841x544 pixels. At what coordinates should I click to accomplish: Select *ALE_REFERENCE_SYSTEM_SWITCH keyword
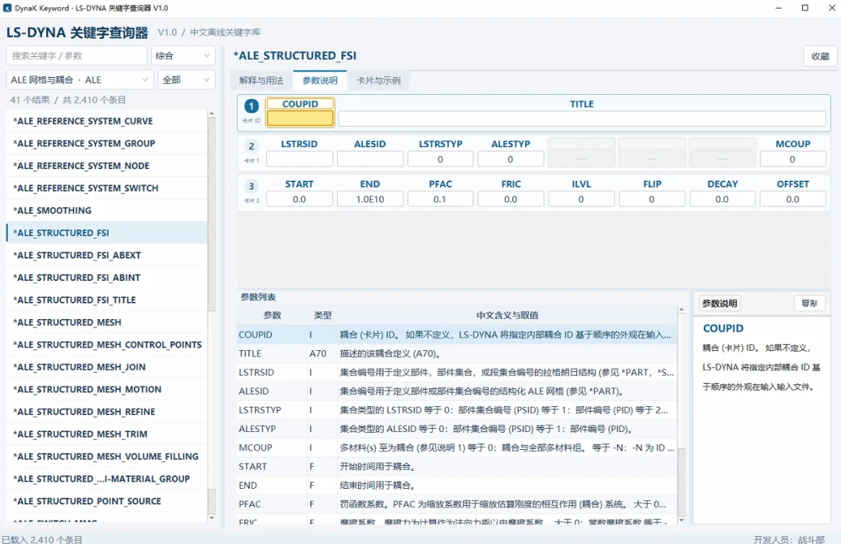tap(107, 188)
